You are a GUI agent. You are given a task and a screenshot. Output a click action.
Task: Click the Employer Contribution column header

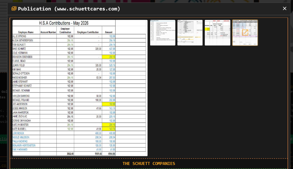[65, 30]
